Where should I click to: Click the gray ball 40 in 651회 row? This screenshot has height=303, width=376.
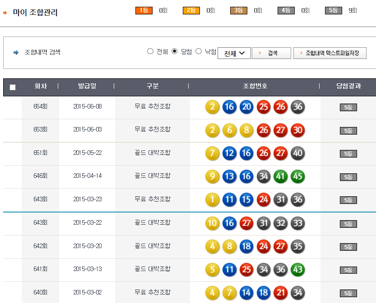(x=297, y=154)
